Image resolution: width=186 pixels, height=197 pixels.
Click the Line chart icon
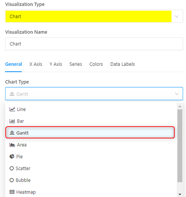[x=12, y=109]
